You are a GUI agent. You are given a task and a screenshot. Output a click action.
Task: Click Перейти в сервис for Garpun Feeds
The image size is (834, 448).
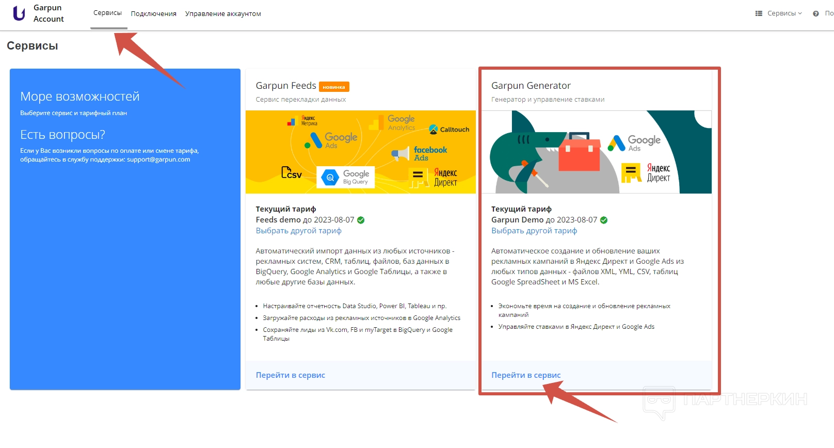[291, 375]
